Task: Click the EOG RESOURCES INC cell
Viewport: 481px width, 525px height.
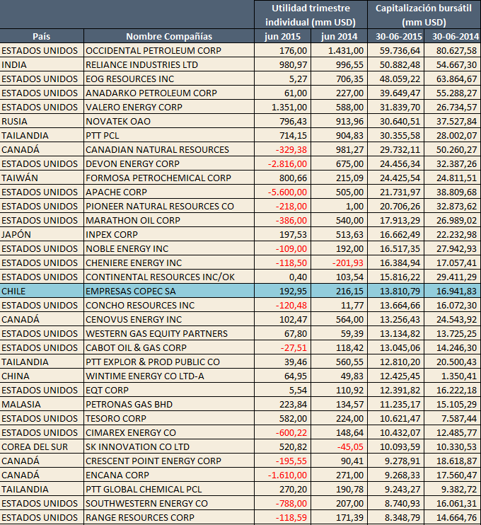Action: point(169,79)
